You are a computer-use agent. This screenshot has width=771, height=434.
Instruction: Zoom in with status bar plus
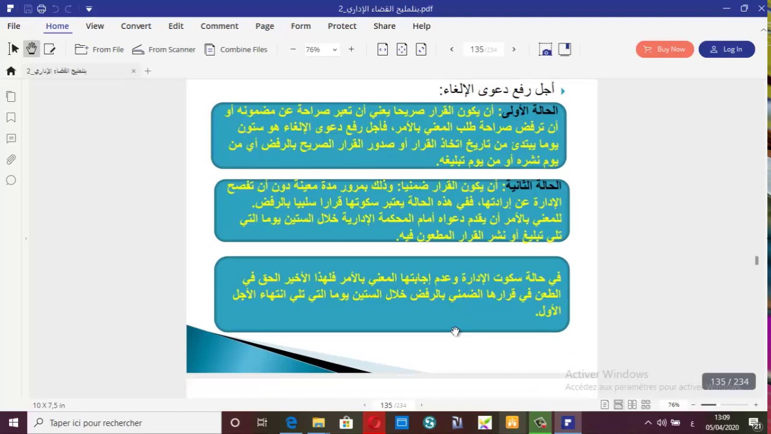[x=756, y=405]
